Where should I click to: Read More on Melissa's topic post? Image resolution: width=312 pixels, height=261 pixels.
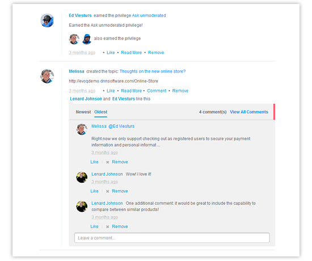[132, 91]
